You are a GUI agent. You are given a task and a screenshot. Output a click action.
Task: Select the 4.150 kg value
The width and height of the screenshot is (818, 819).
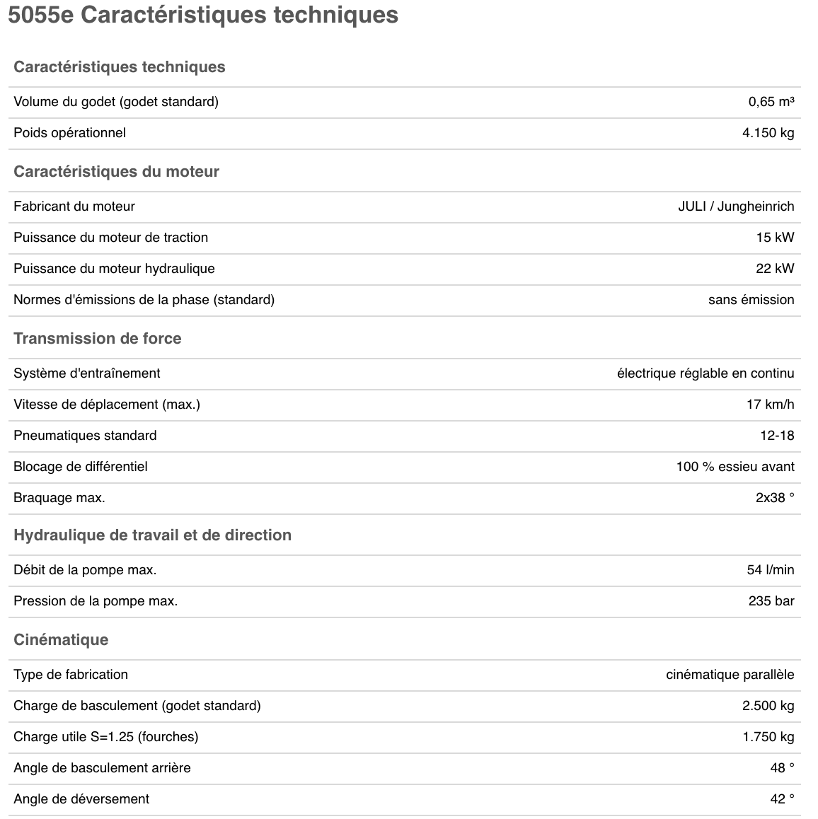click(768, 133)
